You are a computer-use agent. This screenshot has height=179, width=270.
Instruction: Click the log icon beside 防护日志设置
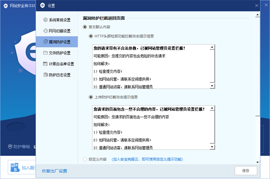click(x=45, y=75)
